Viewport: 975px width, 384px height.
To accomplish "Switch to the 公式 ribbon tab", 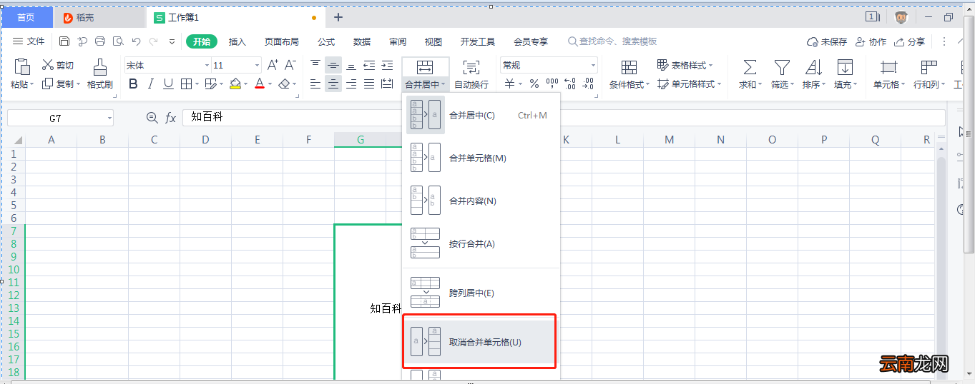I will click(x=326, y=41).
